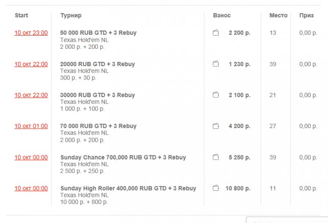Select the 50 000 RUB GTD tournament title
This screenshot has height=223, width=328.
[98, 33]
